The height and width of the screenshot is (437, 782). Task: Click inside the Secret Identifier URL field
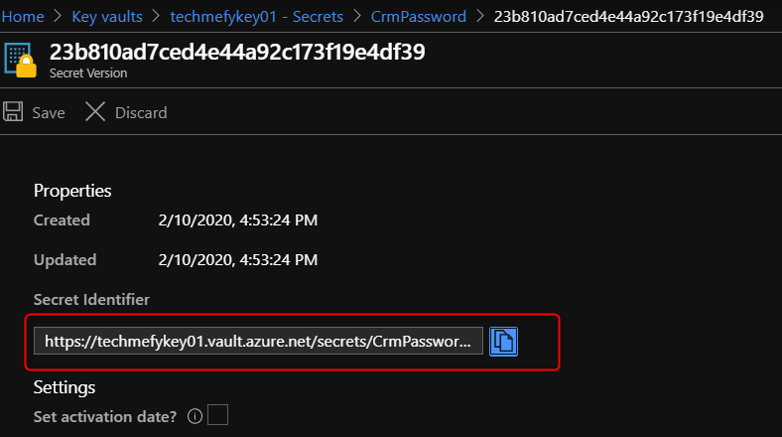(258, 342)
